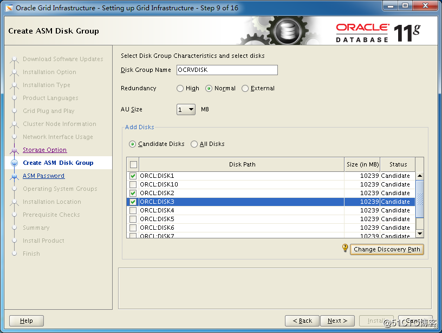Click the help lightbulb icon beside Change Discovery Path

tap(344, 248)
